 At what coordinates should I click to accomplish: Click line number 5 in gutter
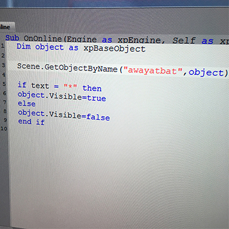click(x=4, y=84)
